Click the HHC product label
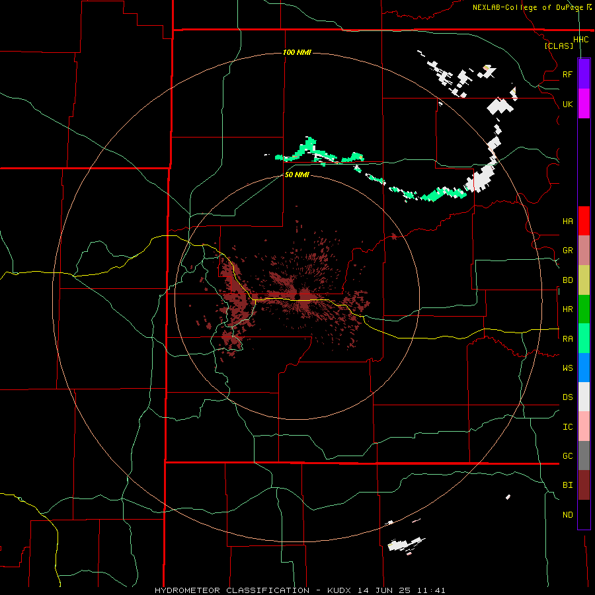 point(581,40)
